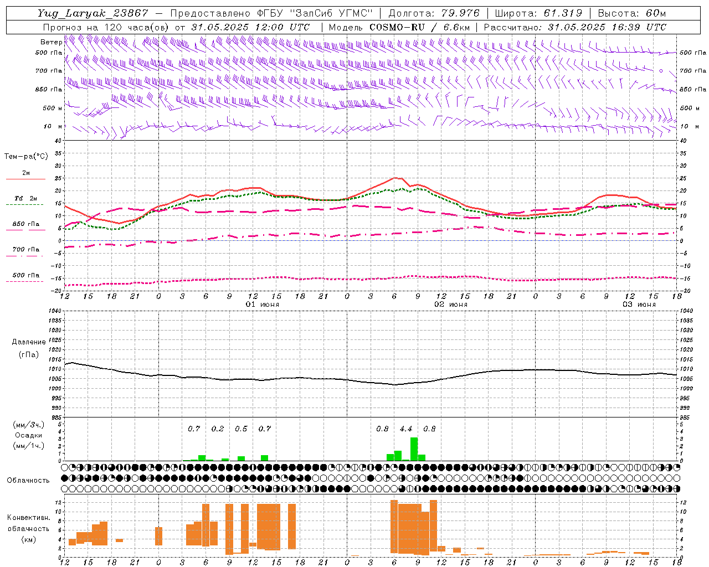709x567 pixels.
Task: Click the 'Конвективн.' convective cloud label
Action: coord(28,518)
